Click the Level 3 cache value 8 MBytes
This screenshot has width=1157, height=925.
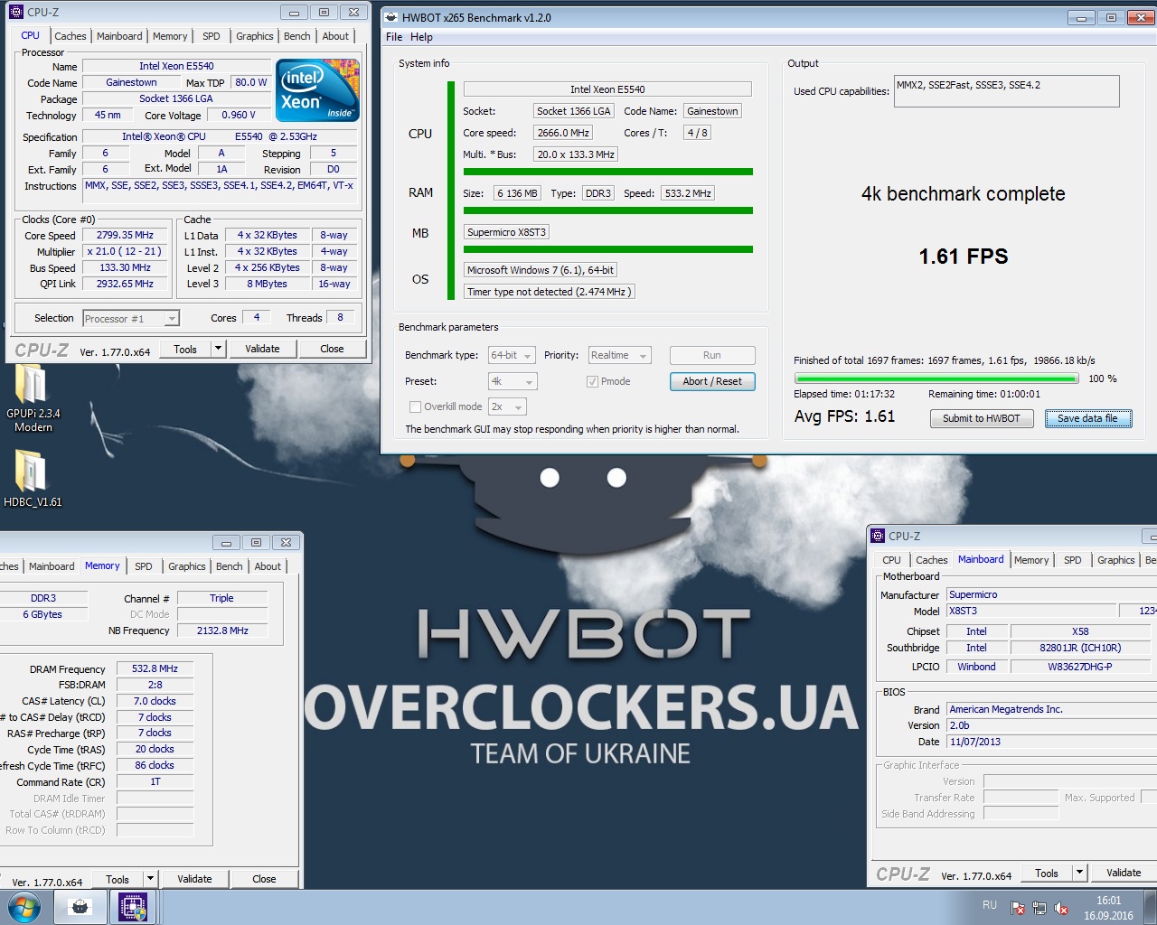268,284
